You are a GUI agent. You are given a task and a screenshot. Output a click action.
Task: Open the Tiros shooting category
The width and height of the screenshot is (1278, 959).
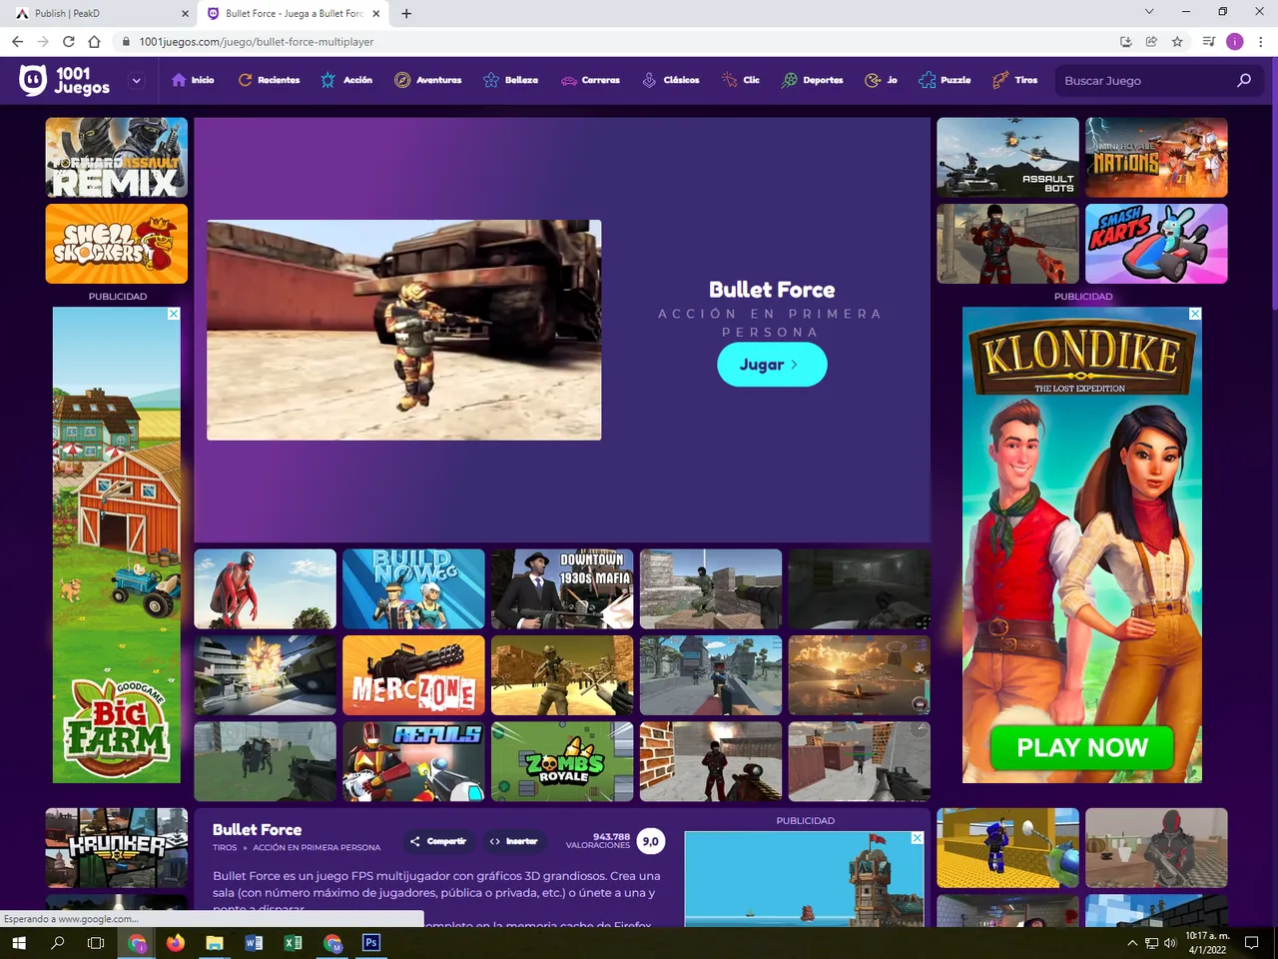[1014, 80]
